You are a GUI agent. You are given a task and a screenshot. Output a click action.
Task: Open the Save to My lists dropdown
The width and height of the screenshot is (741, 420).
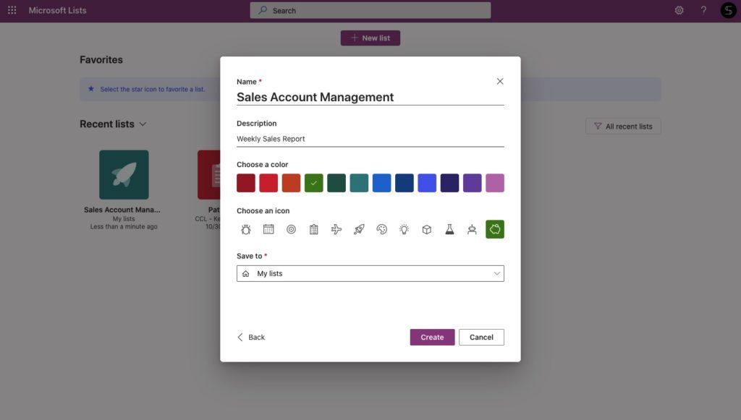(370, 274)
